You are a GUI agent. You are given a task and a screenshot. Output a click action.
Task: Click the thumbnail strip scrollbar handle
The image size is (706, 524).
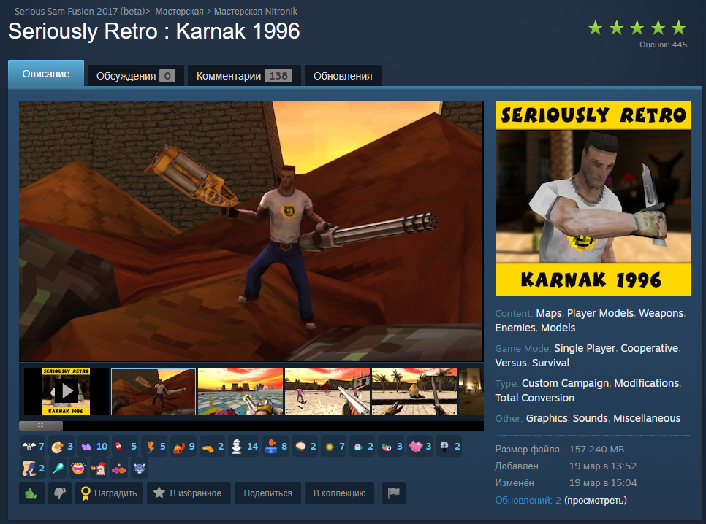pos(40,425)
